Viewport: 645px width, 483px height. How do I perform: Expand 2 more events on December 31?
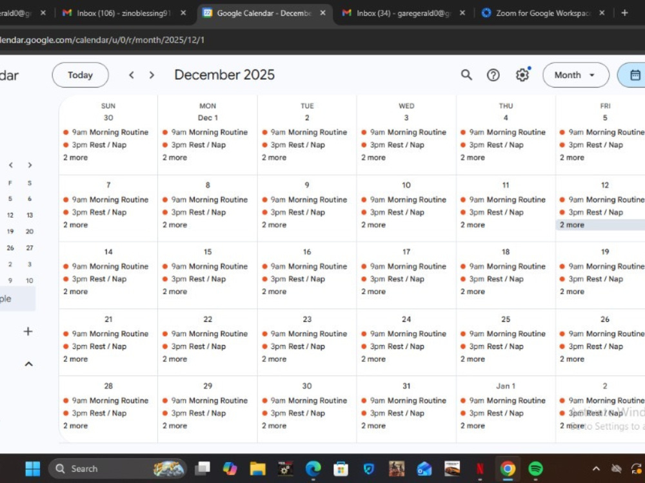pos(373,426)
